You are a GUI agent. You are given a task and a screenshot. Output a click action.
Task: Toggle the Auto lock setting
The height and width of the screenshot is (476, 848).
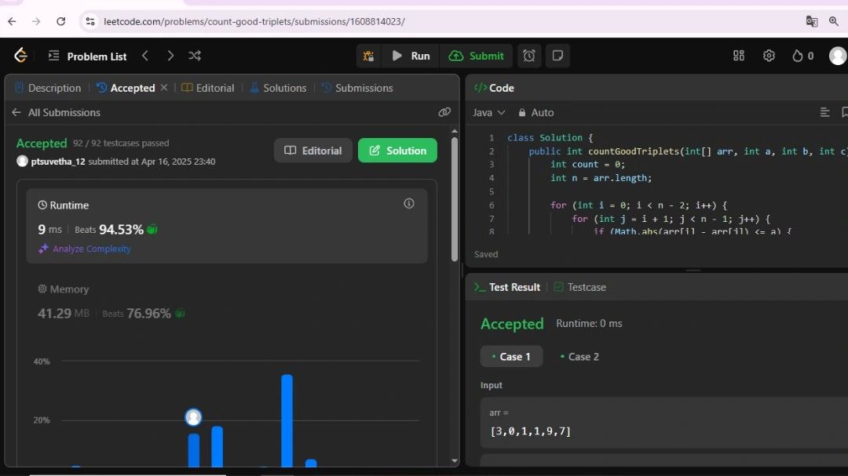coord(536,112)
